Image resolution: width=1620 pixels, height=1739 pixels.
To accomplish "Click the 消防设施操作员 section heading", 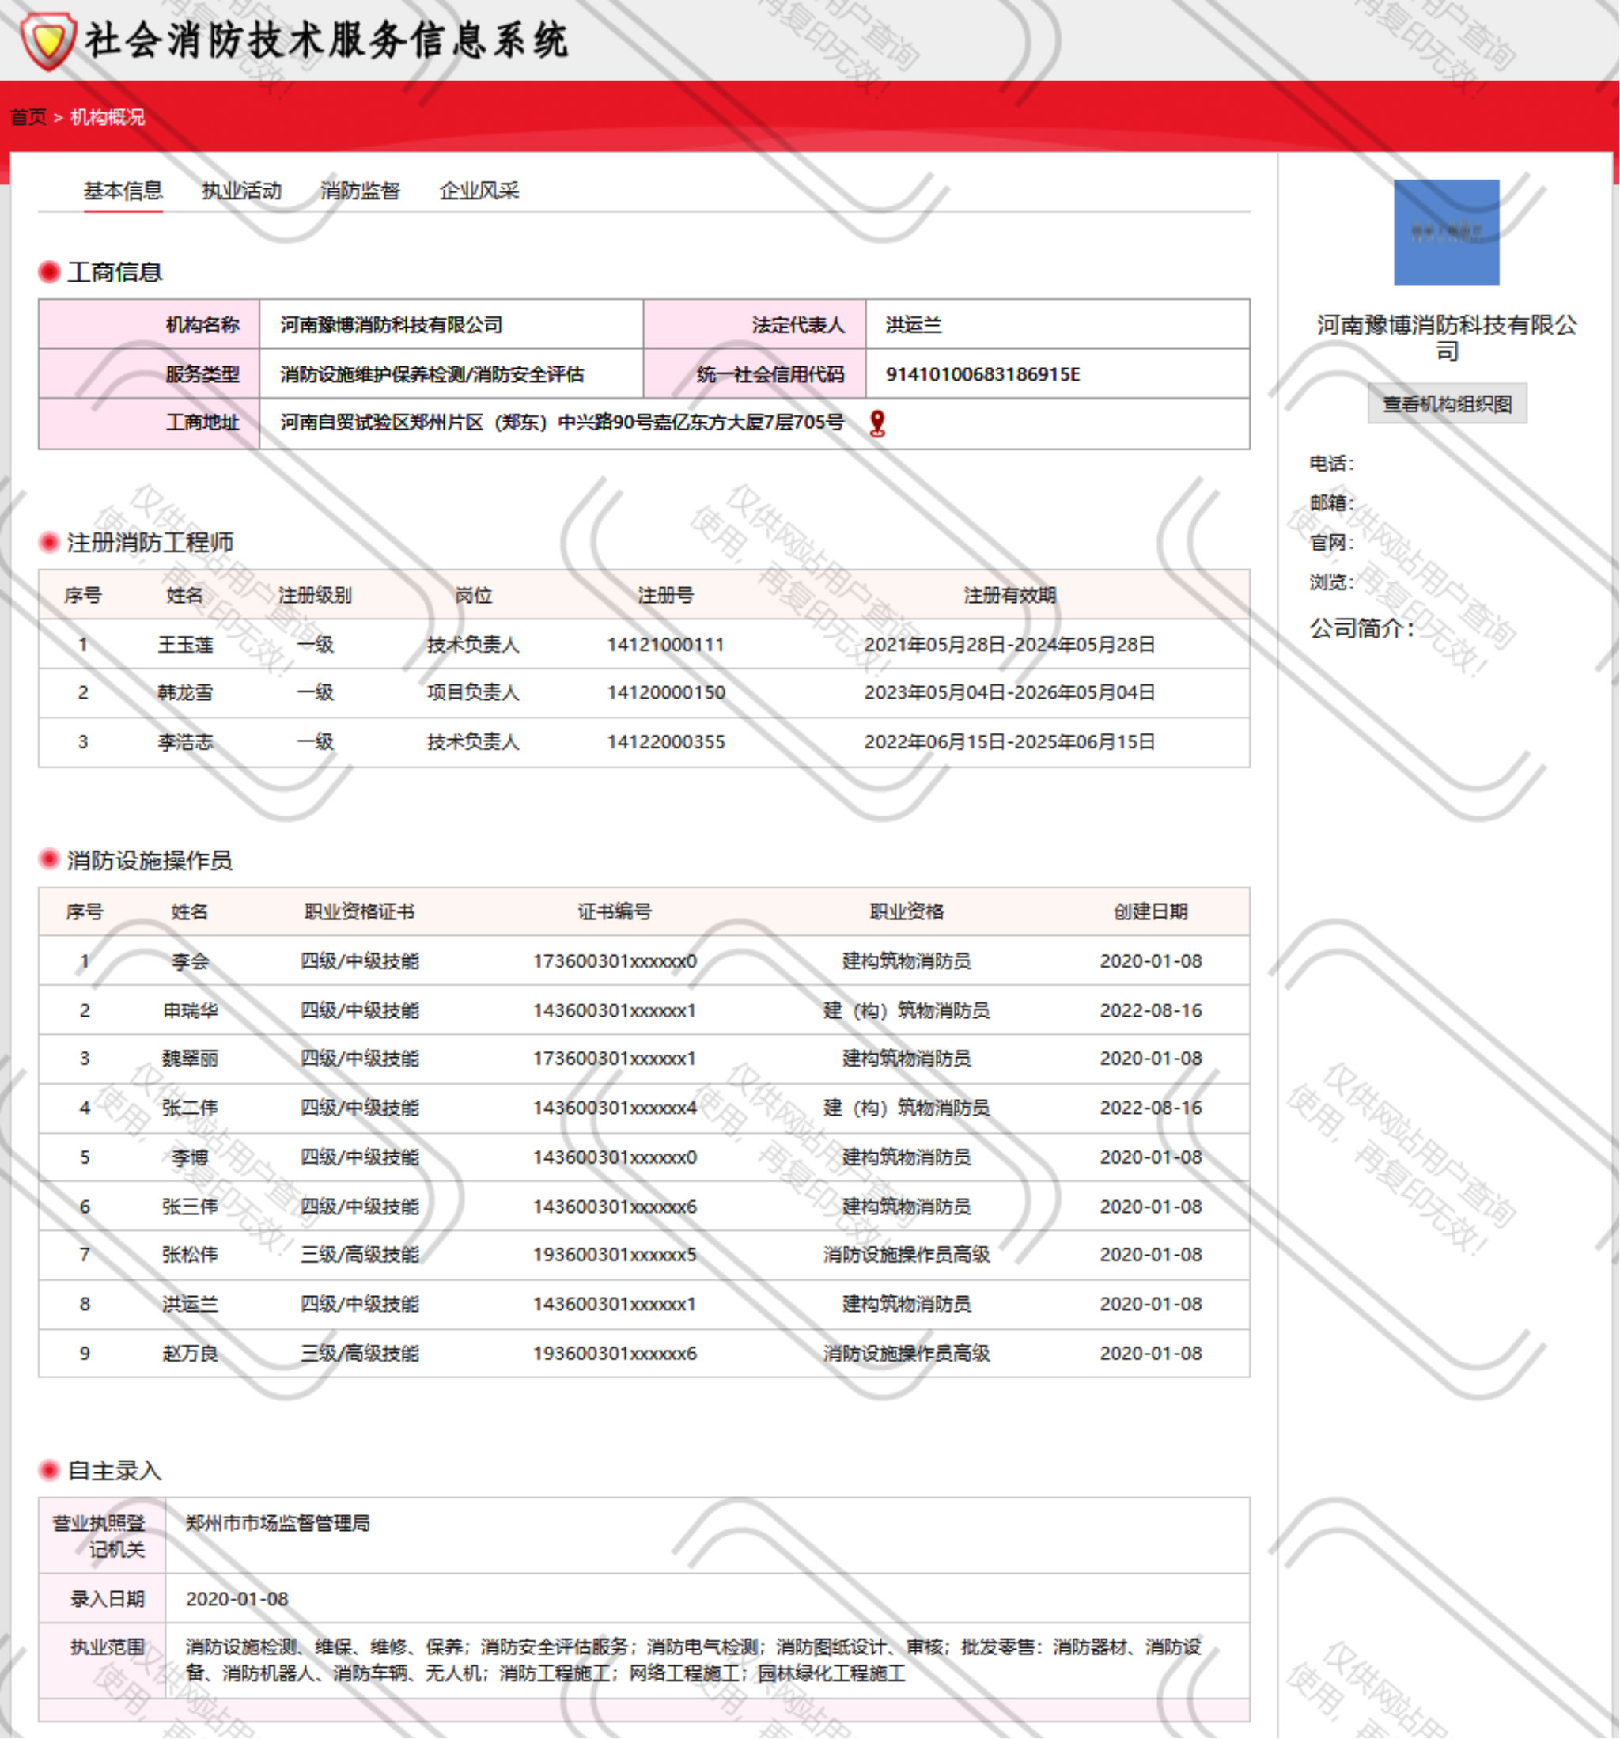I will click(x=150, y=861).
